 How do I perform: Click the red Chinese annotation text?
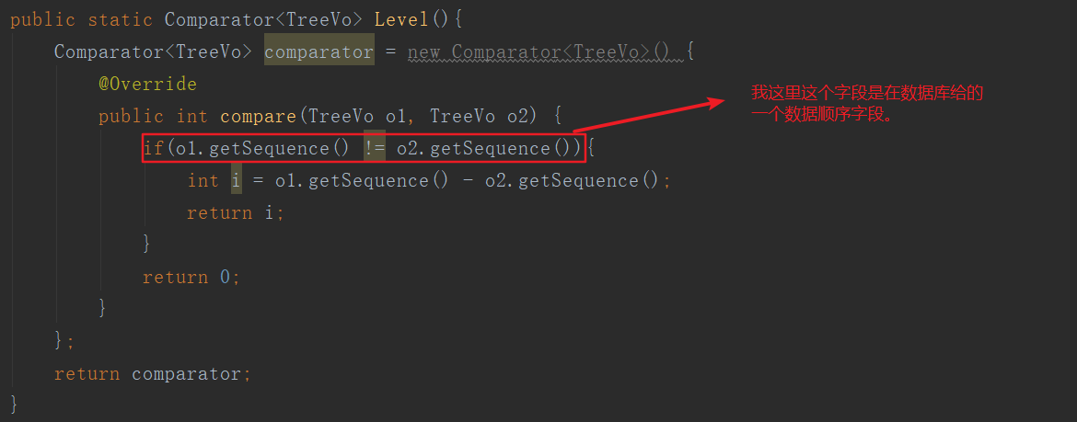click(867, 104)
